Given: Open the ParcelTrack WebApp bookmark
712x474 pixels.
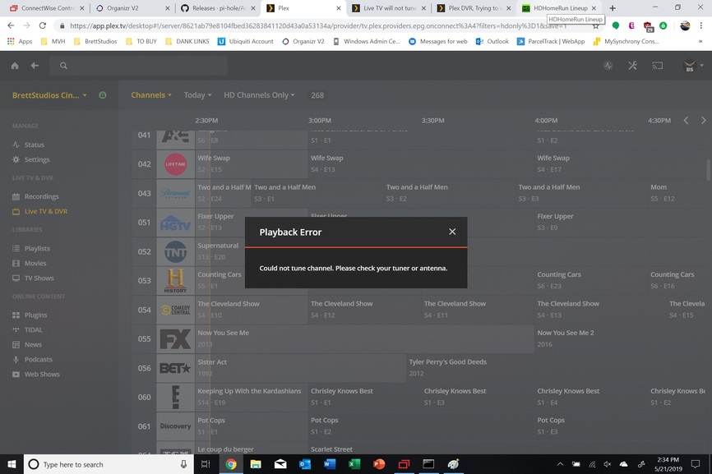Looking at the screenshot, I should tap(550, 41).
